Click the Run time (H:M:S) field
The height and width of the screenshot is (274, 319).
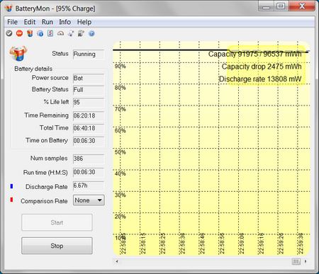89,172
